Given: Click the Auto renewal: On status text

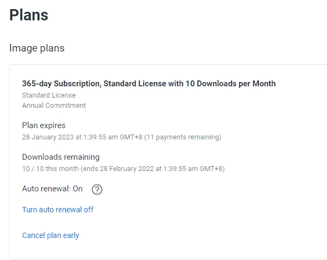Looking at the screenshot, I should click(53, 189).
